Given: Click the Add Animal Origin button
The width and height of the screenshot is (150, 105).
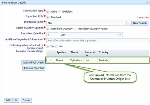Looking at the screenshot, I should [x=33, y=62].
